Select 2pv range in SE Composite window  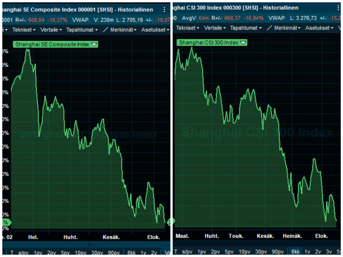[51, 253]
